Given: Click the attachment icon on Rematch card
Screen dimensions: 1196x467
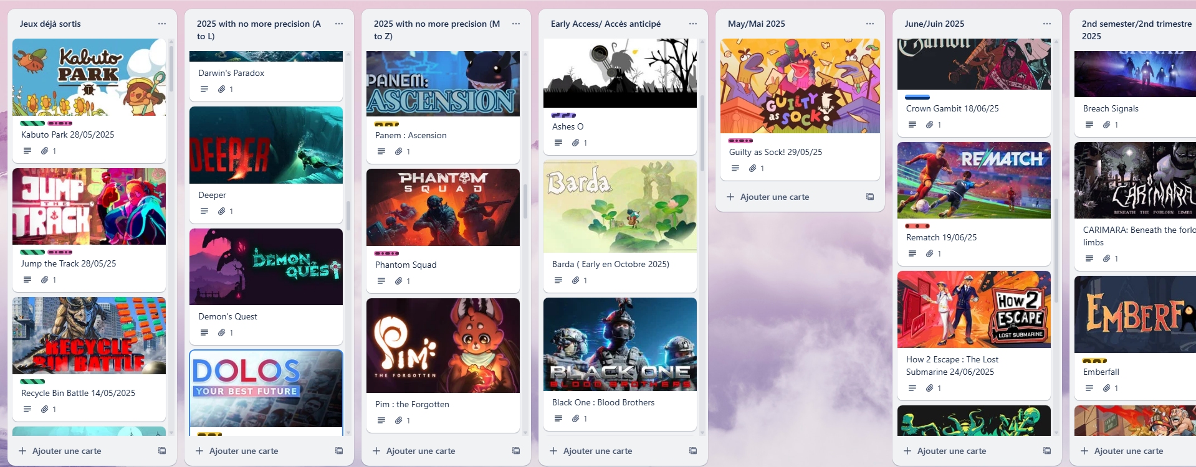Looking at the screenshot, I should (x=930, y=253).
